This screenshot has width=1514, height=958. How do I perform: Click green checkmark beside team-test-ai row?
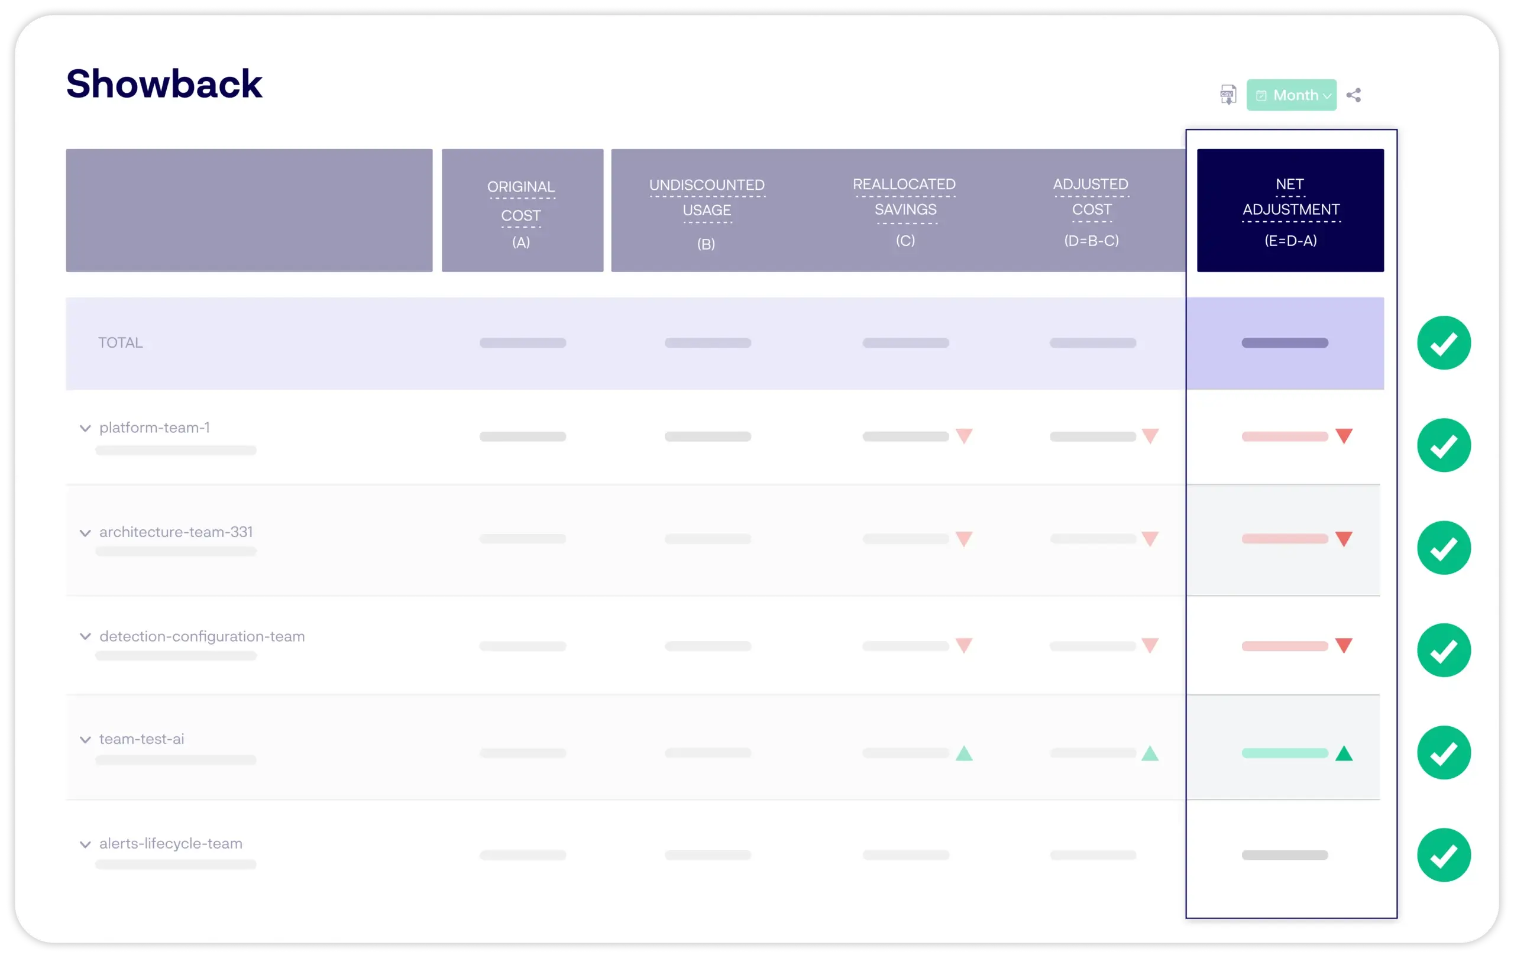click(x=1444, y=752)
